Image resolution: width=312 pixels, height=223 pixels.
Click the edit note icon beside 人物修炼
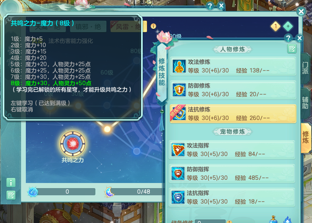tap(292, 49)
